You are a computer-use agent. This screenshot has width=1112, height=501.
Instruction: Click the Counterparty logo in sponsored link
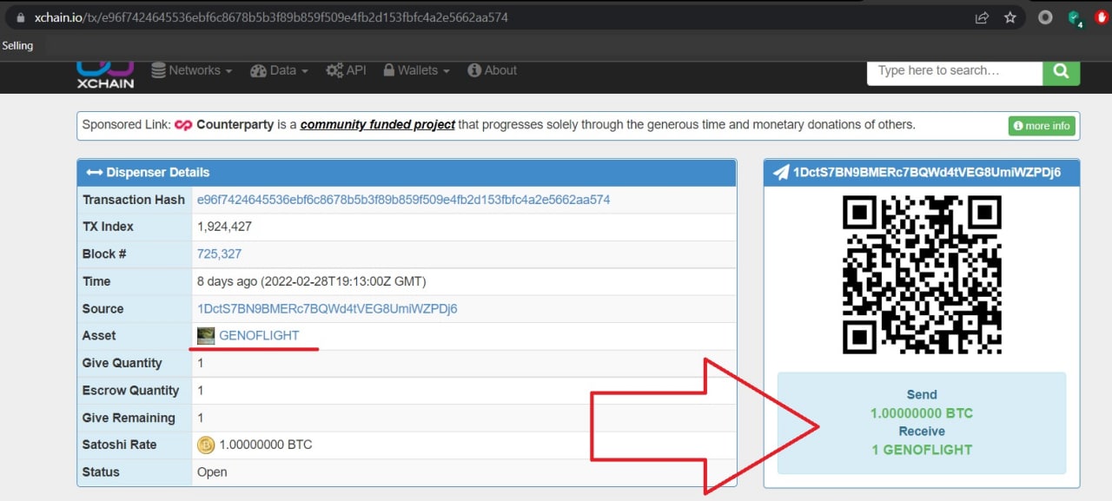pos(183,125)
